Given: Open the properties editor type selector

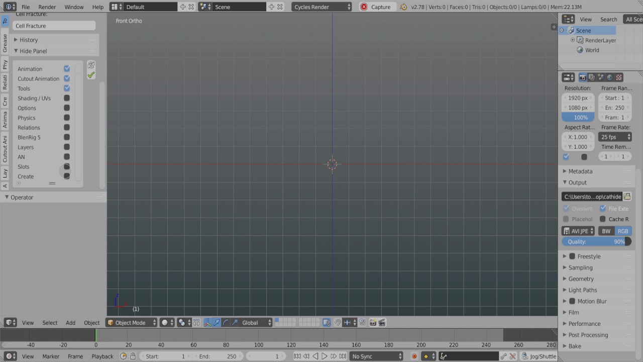Looking at the screenshot, I should point(568,77).
